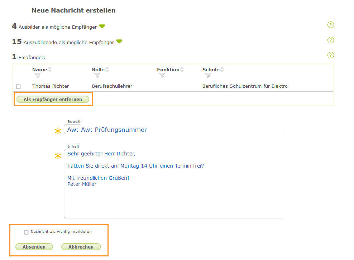Check the box next to Thomas Richter

click(x=18, y=86)
